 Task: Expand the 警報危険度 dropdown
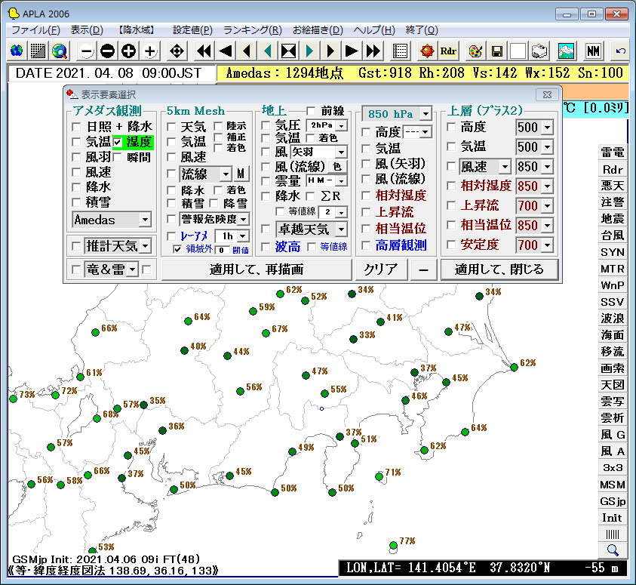tap(244, 220)
